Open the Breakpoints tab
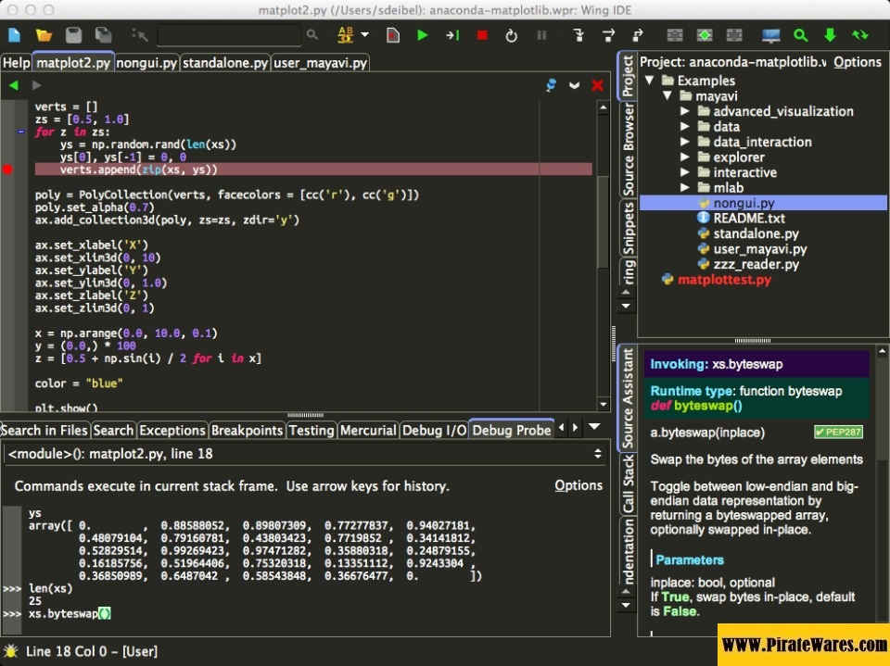The width and height of the screenshot is (890, 666). coord(247,430)
